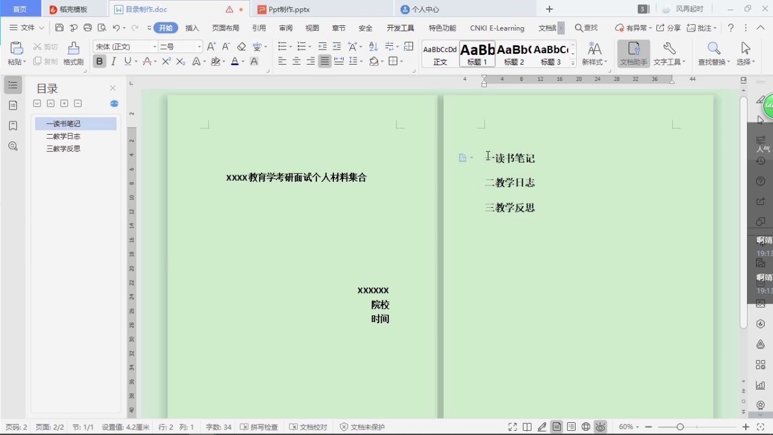
Task: Apply the 标题 1 style
Action: [477, 54]
